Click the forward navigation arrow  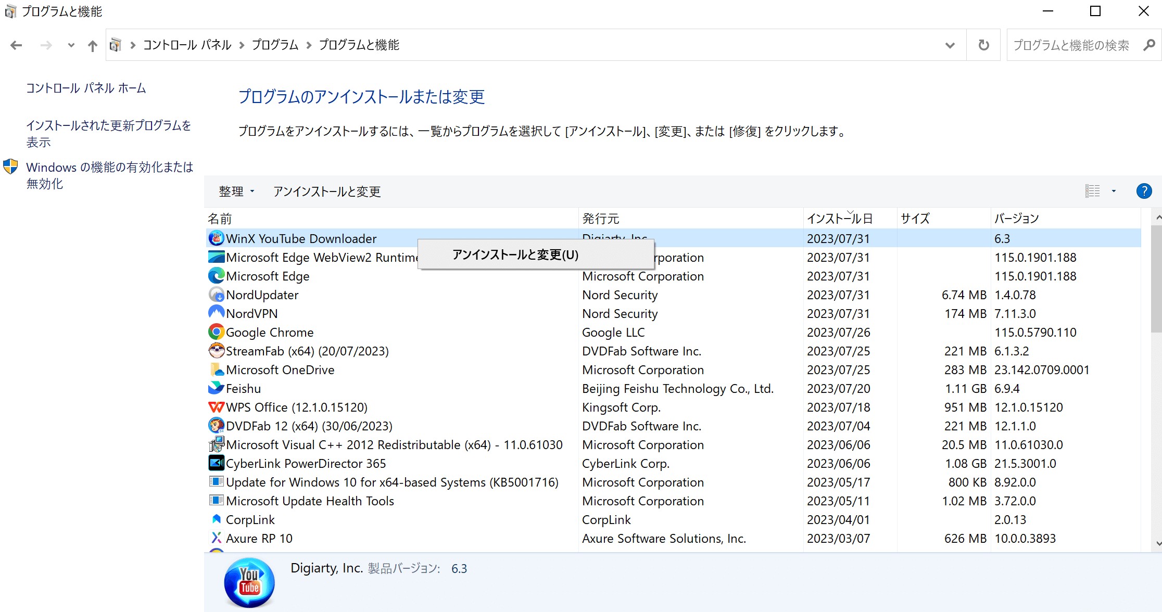coord(46,45)
